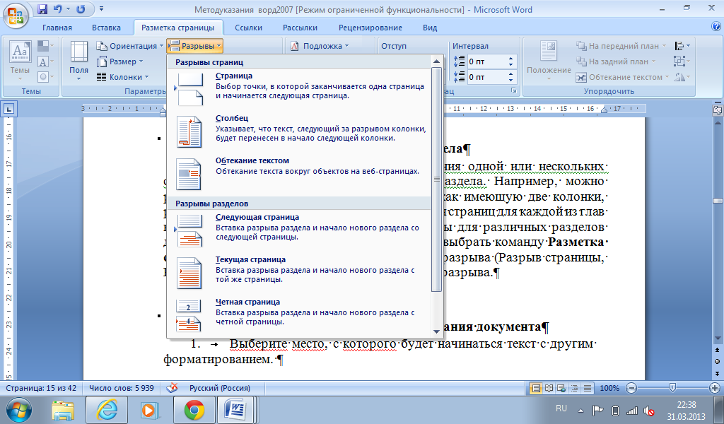Open paragraph dialog launcher
The height and width of the screenshot is (424, 724).
tap(513, 91)
